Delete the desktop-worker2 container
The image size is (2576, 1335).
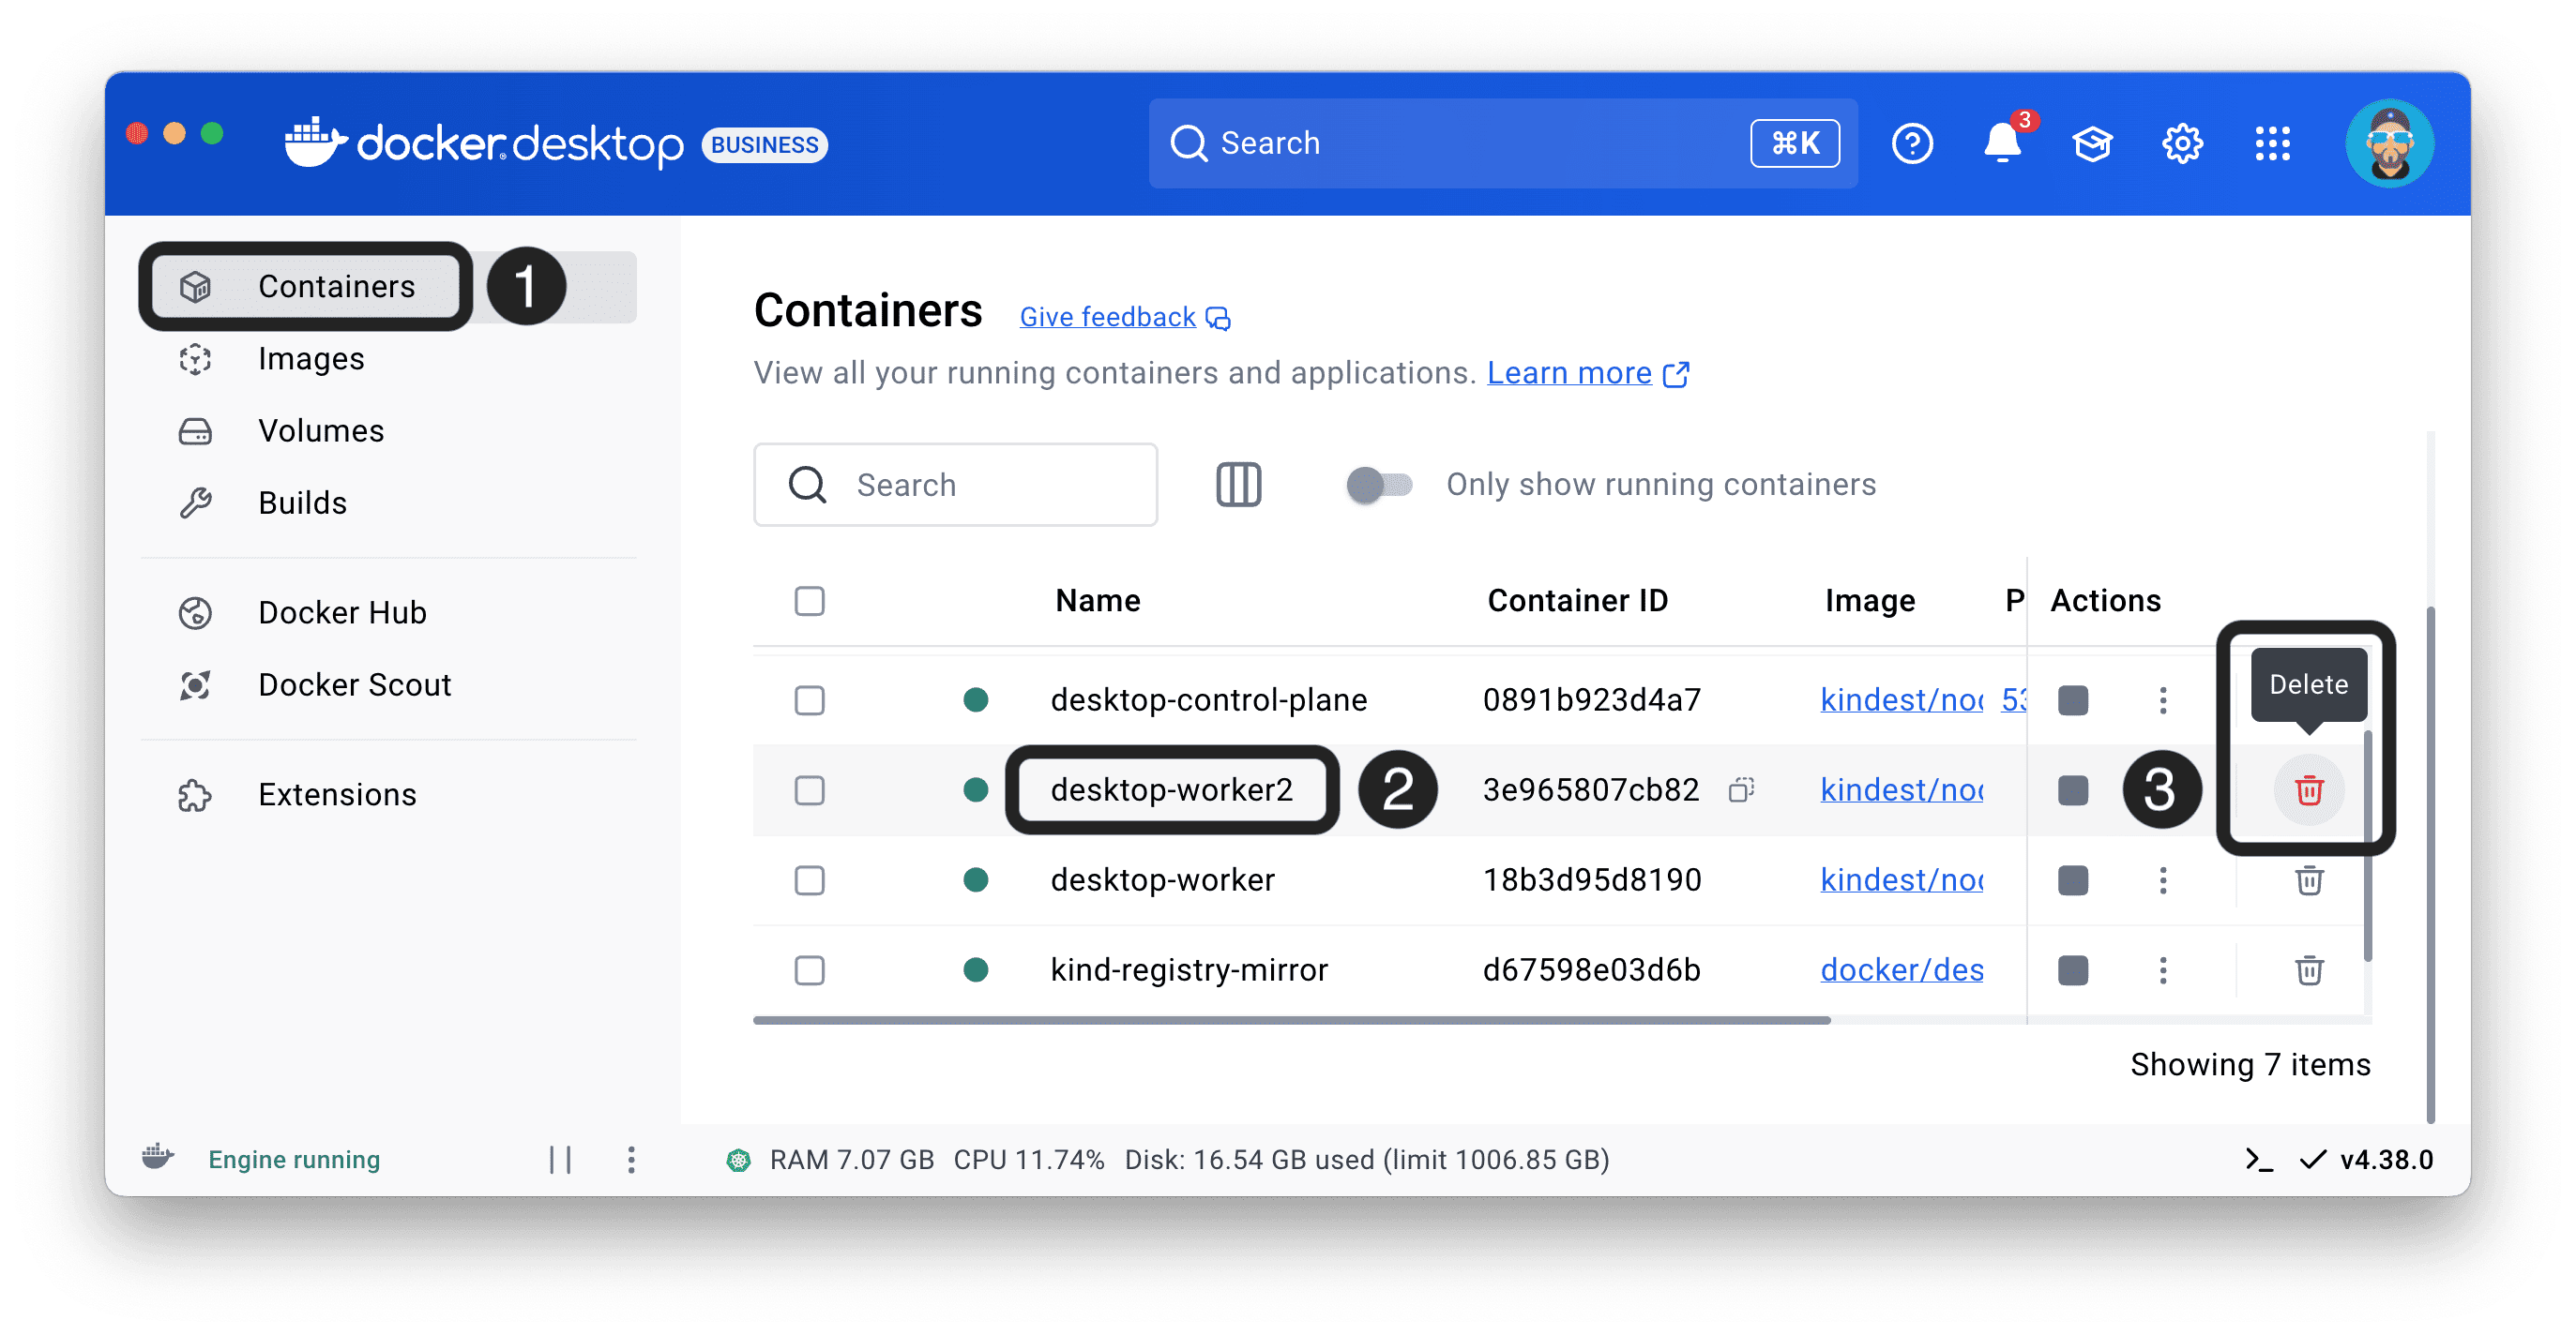pos(2308,790)
